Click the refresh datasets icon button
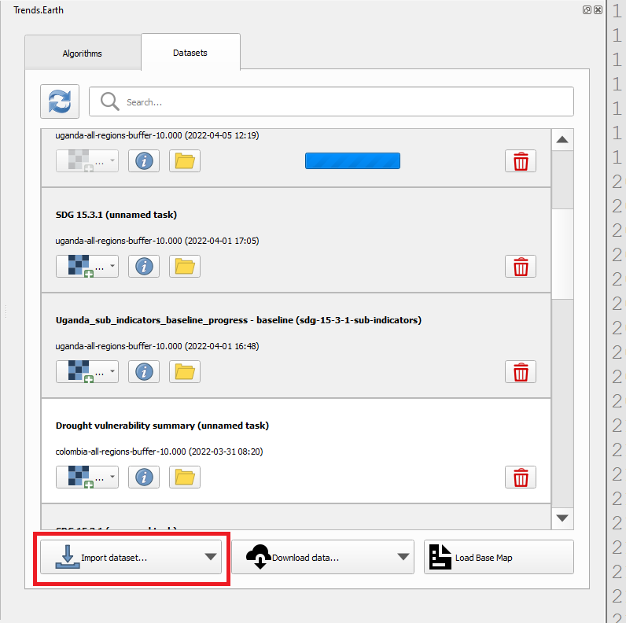This screenshot has width=626, height=623. point(59,101)
